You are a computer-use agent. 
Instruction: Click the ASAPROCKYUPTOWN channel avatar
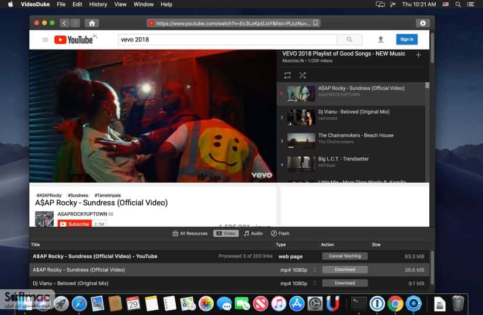[x=44, y=219]
